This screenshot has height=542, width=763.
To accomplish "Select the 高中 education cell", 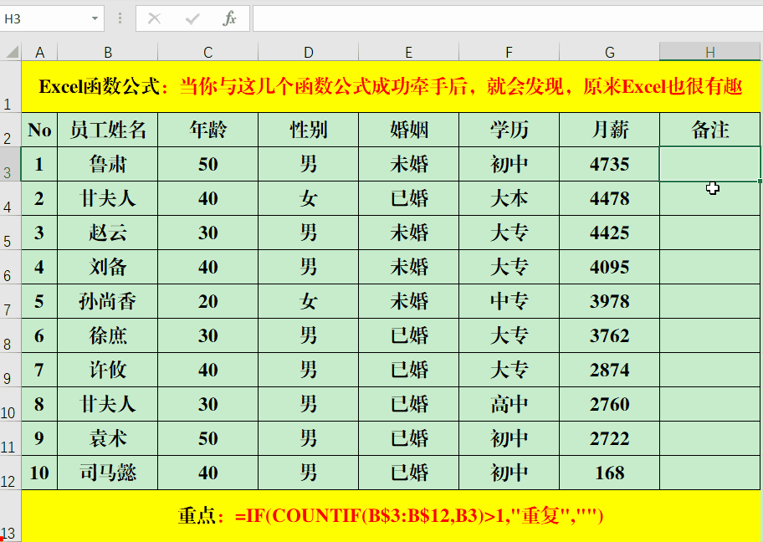I will tap(509, 404).
